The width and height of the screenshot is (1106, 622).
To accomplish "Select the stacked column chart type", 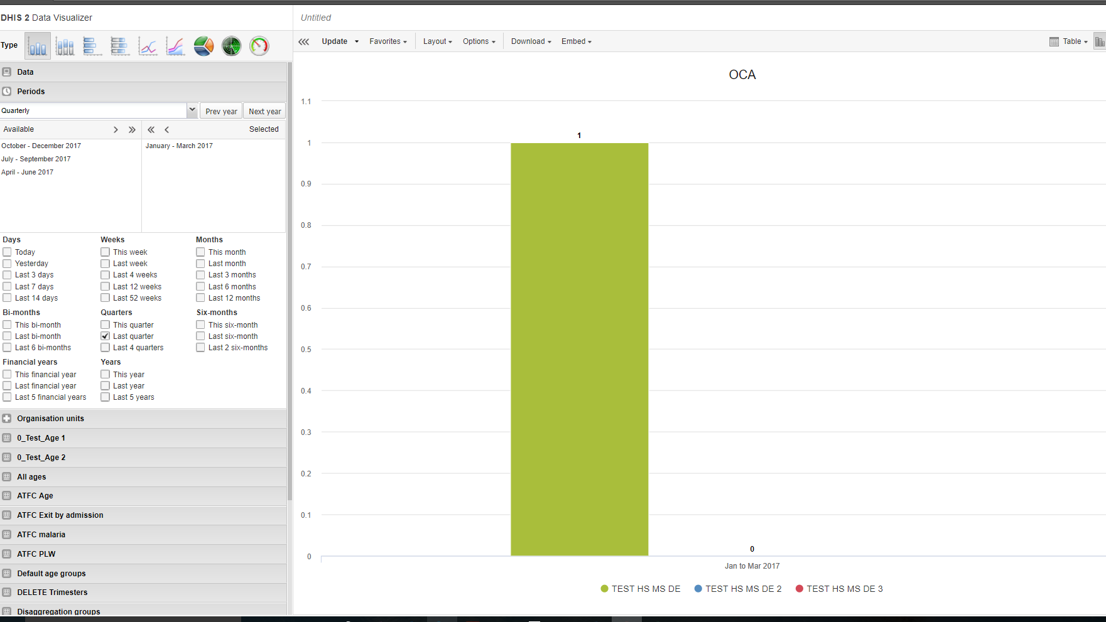I will click(x=65, y=46).
